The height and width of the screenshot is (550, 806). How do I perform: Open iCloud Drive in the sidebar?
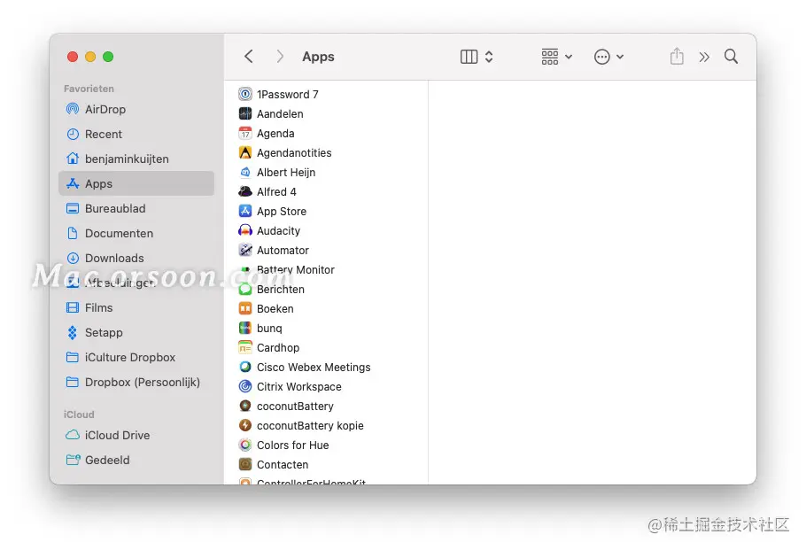click(136, 435)
